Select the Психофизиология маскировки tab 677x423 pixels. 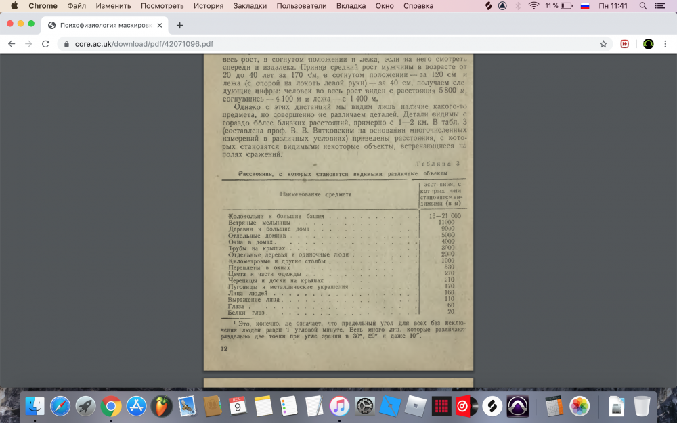(x=106, y=25)
